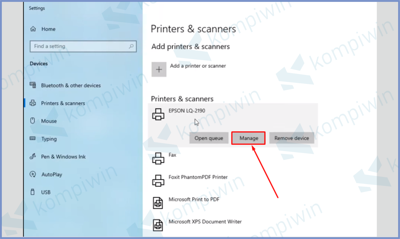Click the Typing keyboard icon
This screenshot has width=400, height=239.
coord(33,139)
